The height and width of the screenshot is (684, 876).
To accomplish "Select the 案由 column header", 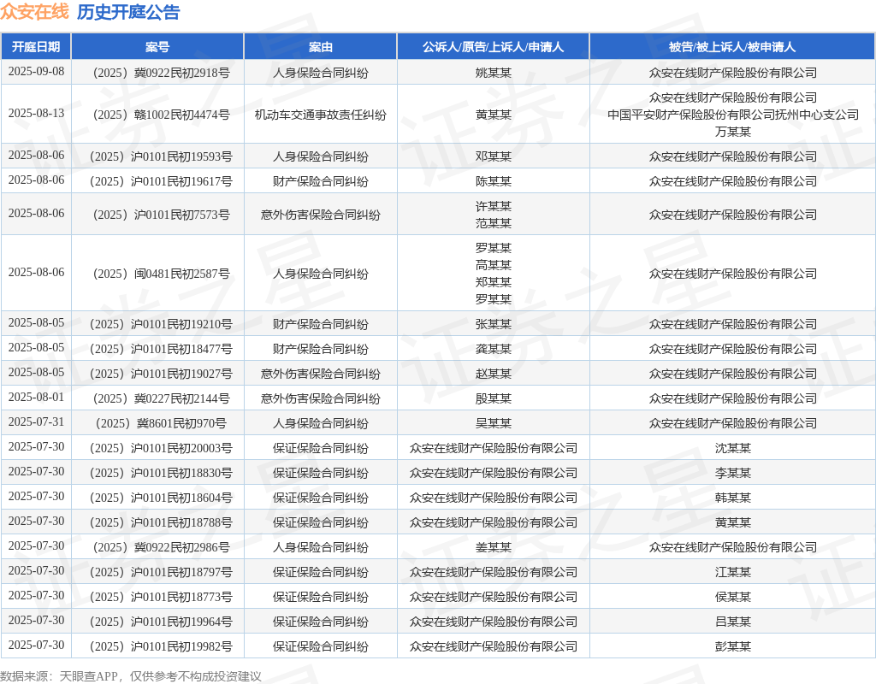I will coord(321,47).
